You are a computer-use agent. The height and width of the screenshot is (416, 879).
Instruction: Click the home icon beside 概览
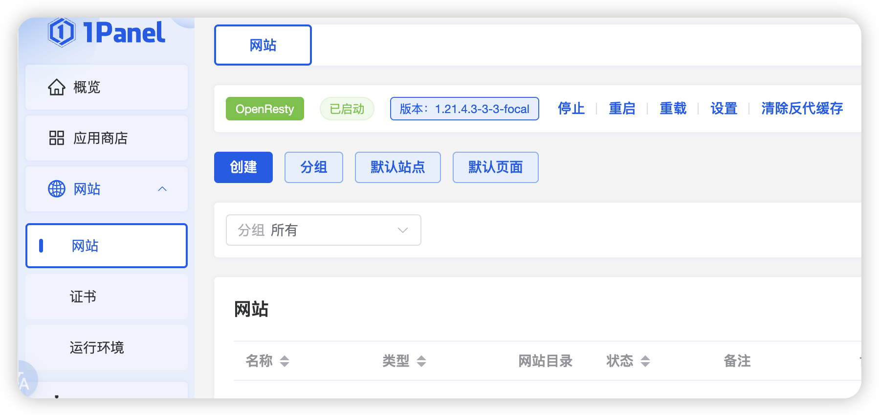click(57, 87)
